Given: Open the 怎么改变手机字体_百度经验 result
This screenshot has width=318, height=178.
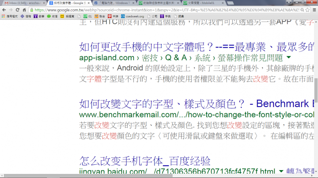Looking at the screenshot, I should click(x=145, y=161).
